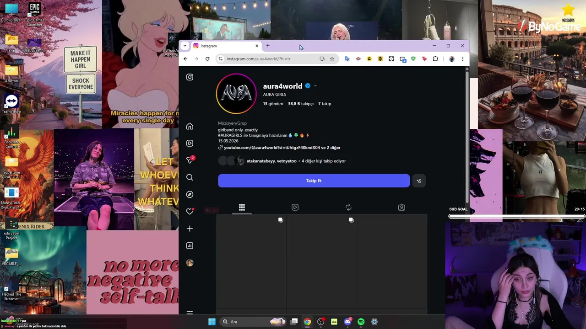Open the aura4world profile picture

(236, 94)
